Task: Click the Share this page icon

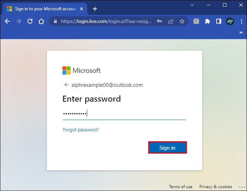Action: click(x=171, y=21)
